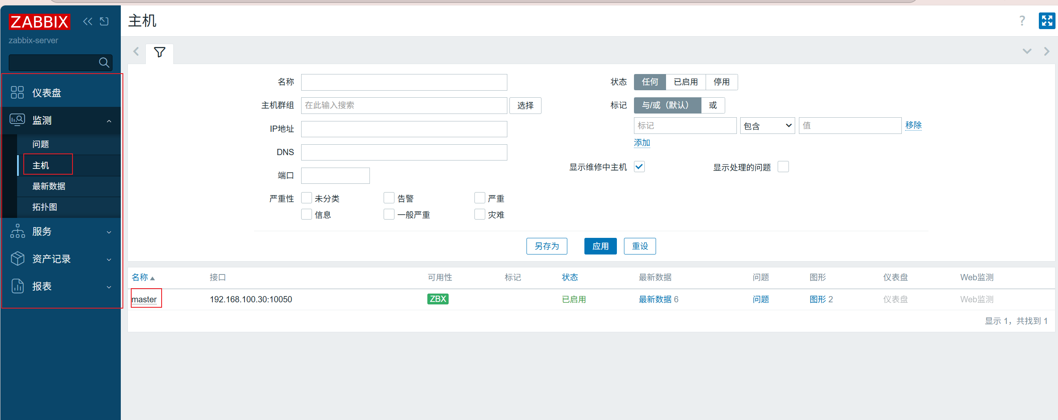This screenshot has width=1058, height=420.
Task: Focus the tag 值 value field
Action: pos(850,126)
